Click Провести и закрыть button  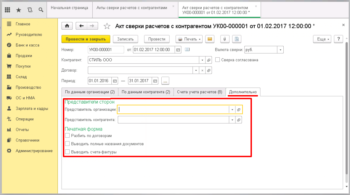point(86,39)
